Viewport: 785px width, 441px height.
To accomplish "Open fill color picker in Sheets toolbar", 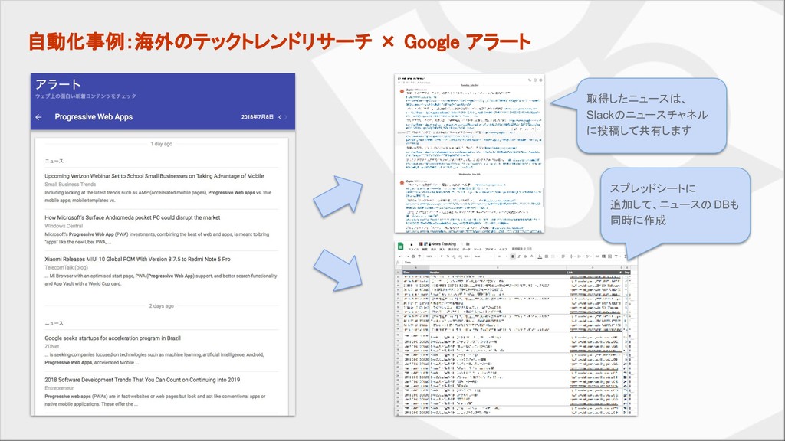I will (540, 256).
